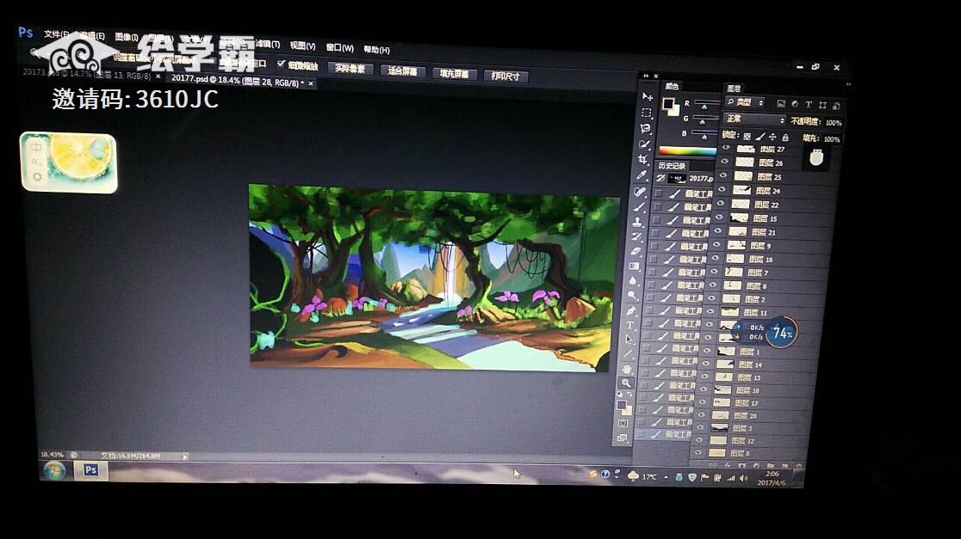Select the Eraser tool
Screen dimensions: 961x539
[635, 251]
